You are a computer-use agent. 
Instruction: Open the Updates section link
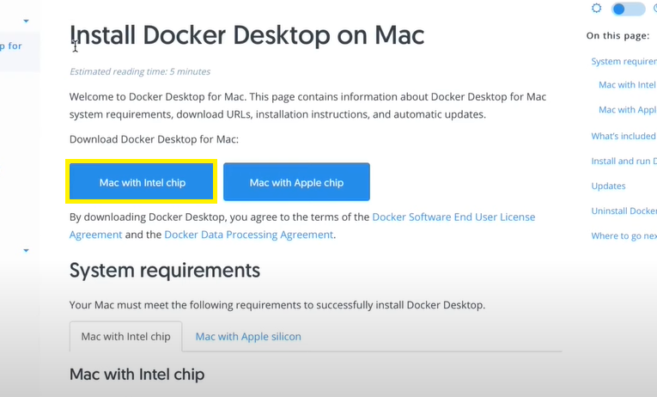point(608,186)
